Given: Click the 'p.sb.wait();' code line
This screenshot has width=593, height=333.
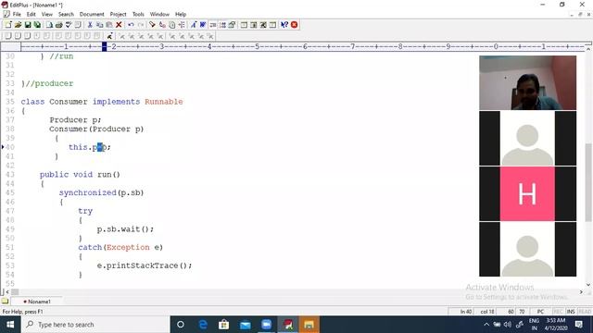Looking at the screenshot, I should [x=125, y=229].
